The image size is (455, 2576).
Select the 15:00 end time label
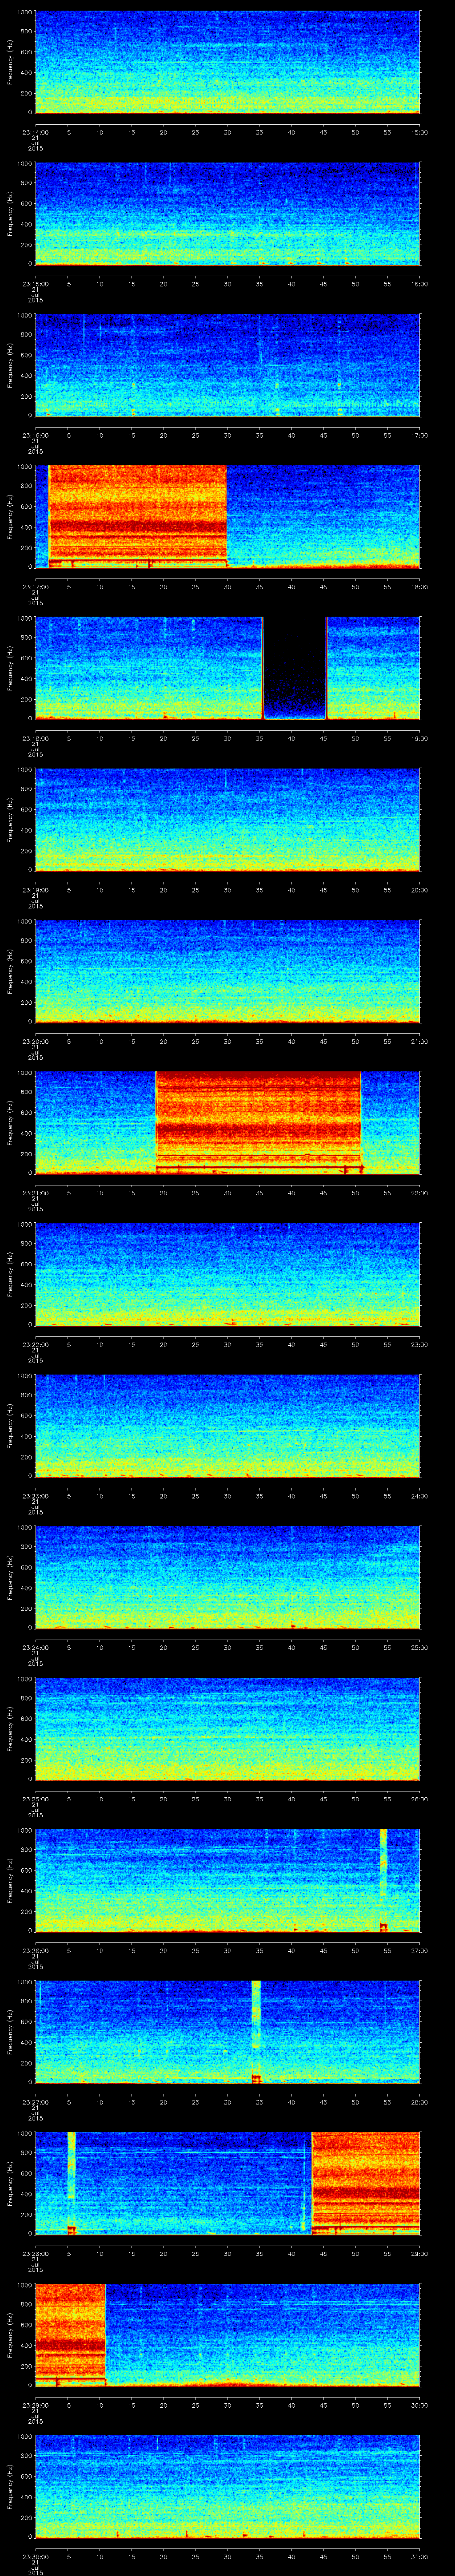[420, 131]
